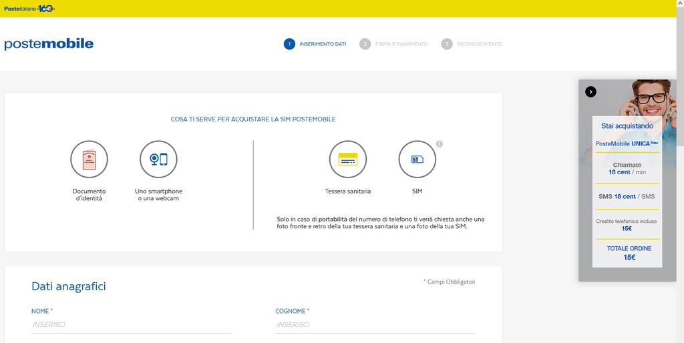Screen dimensions: 684x343
Task: Click the 'Documento d'identità' label
Action: (89, 195)
